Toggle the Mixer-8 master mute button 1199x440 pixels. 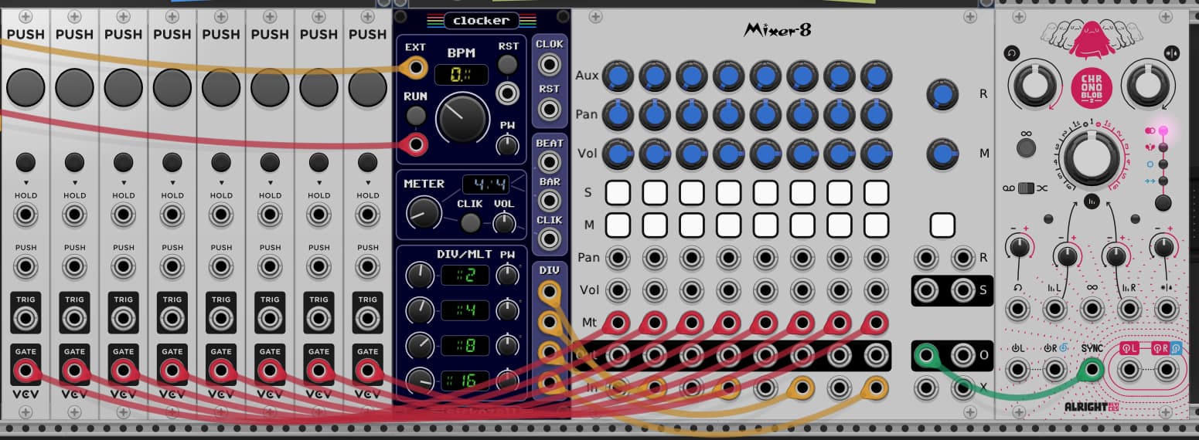[x=942, y=225]
